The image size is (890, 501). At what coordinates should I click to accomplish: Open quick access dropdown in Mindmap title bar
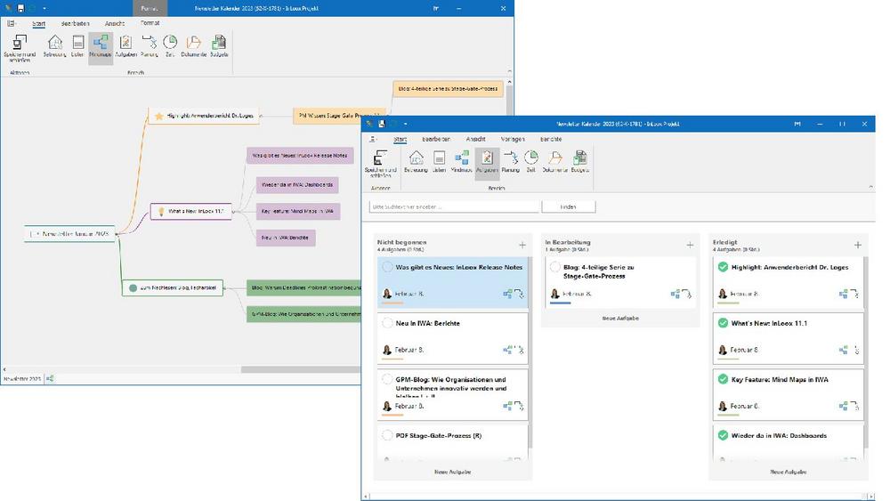44,9
